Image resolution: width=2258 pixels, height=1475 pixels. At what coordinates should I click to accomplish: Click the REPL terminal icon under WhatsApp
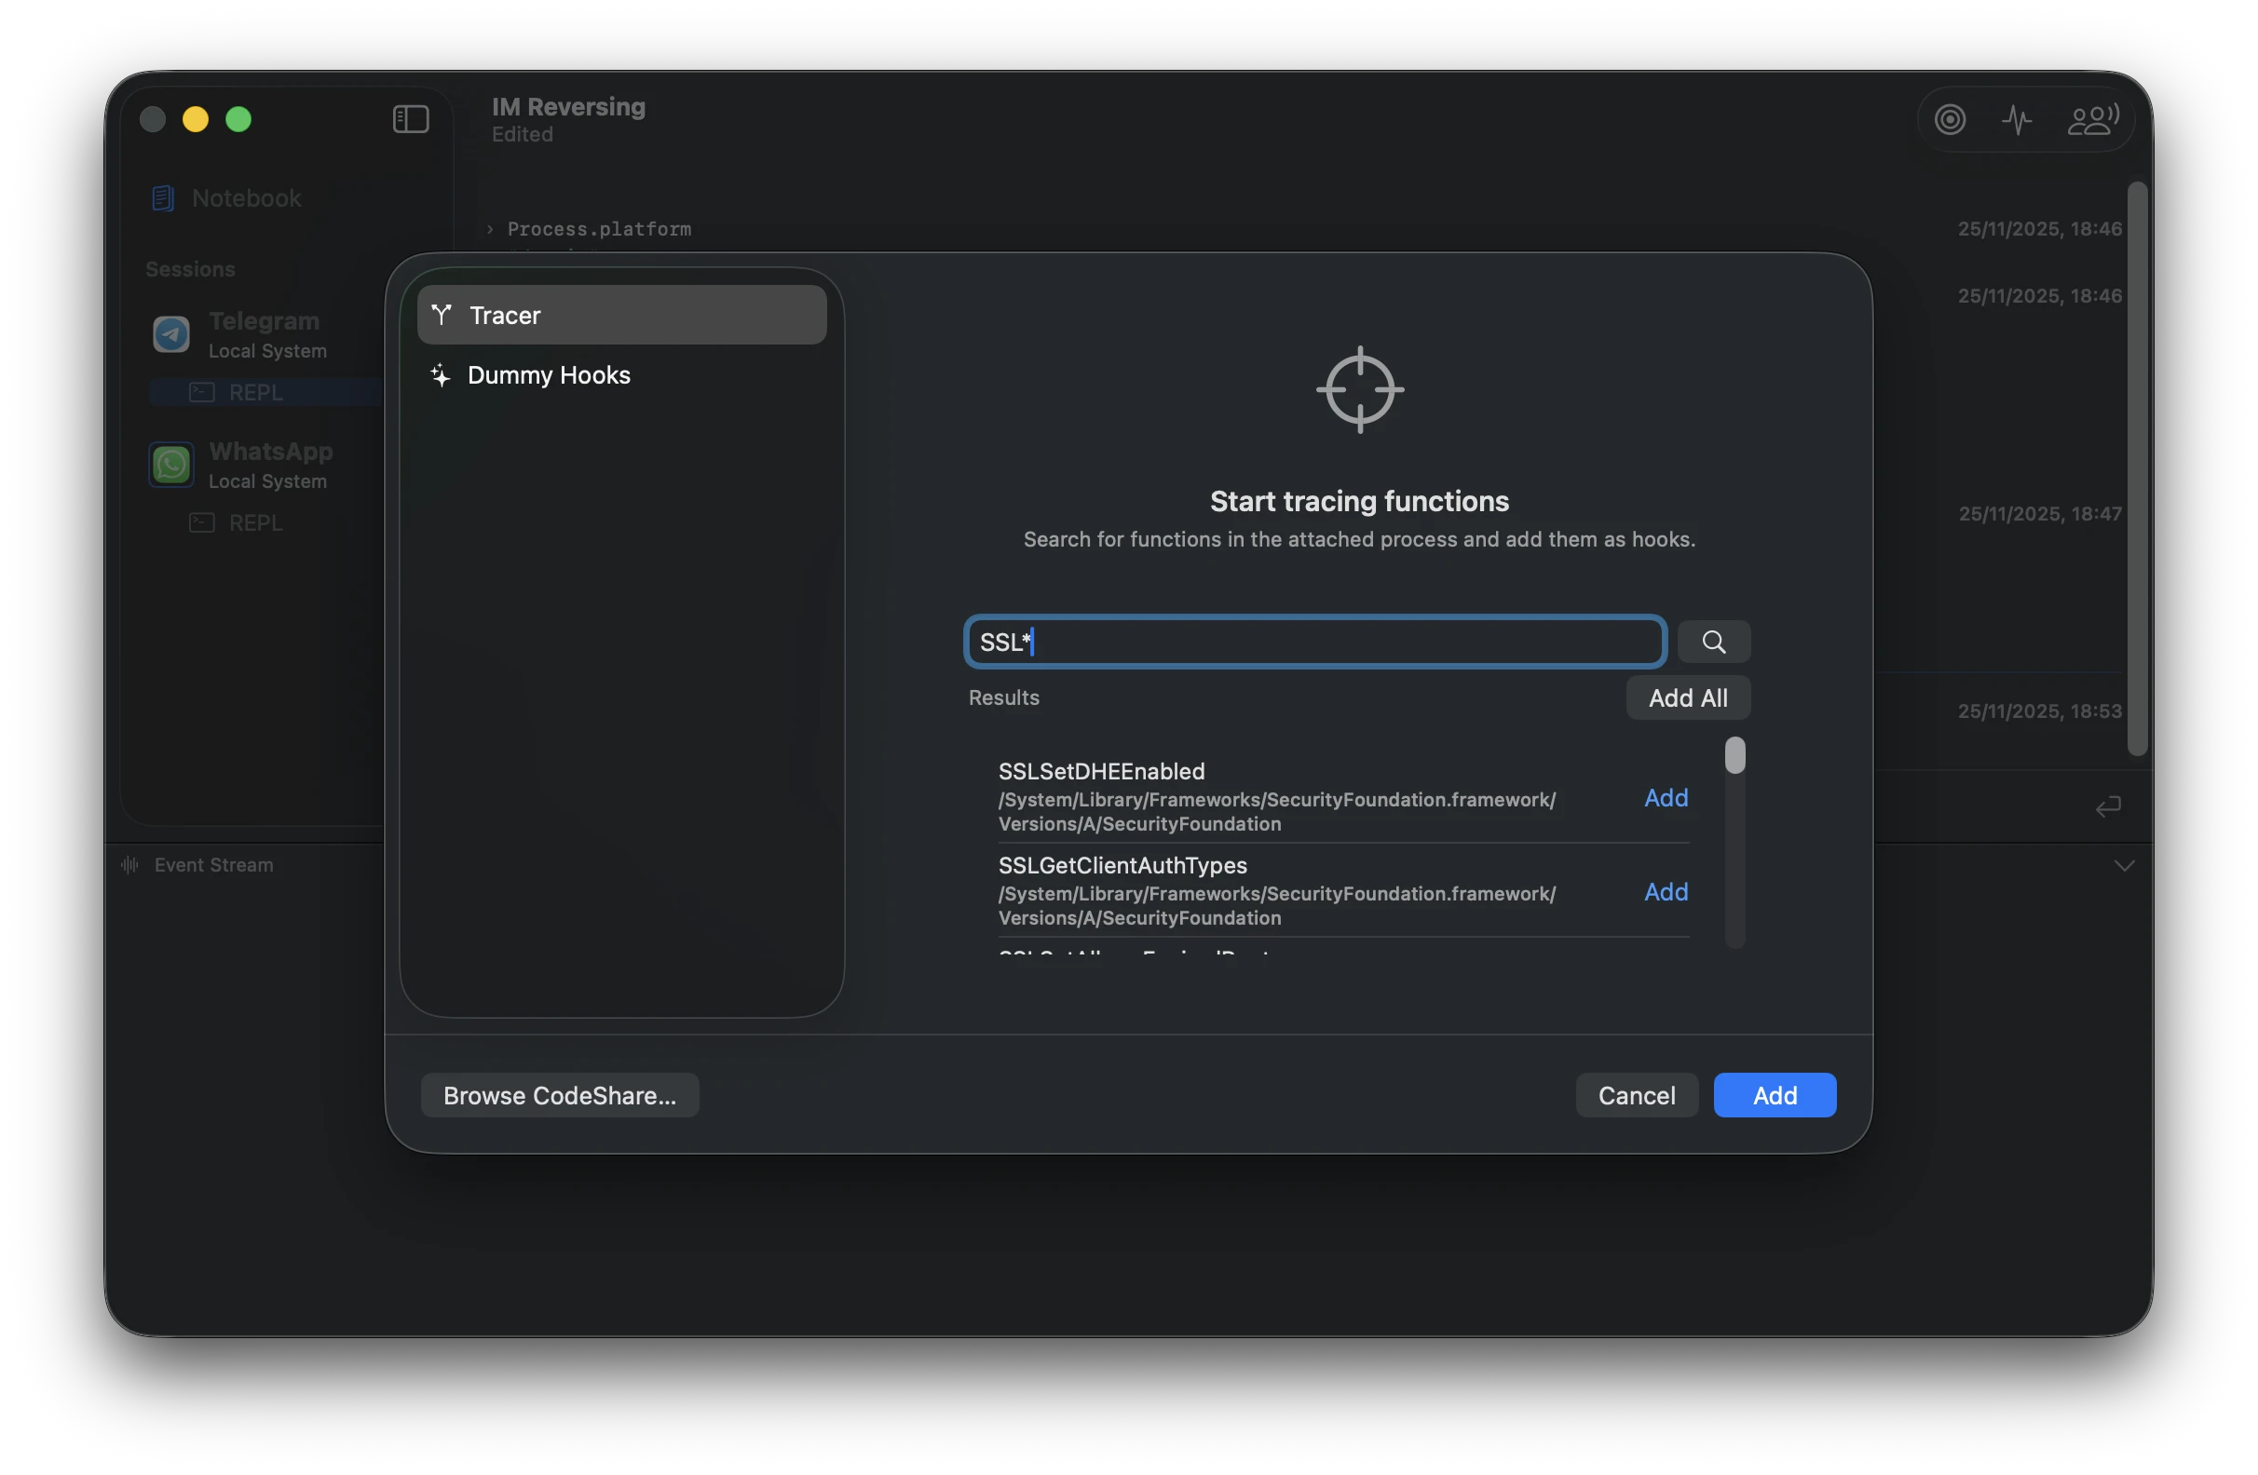[202, 522]
